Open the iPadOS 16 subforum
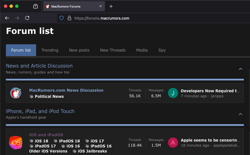250x155 pixels. (101, 146)
